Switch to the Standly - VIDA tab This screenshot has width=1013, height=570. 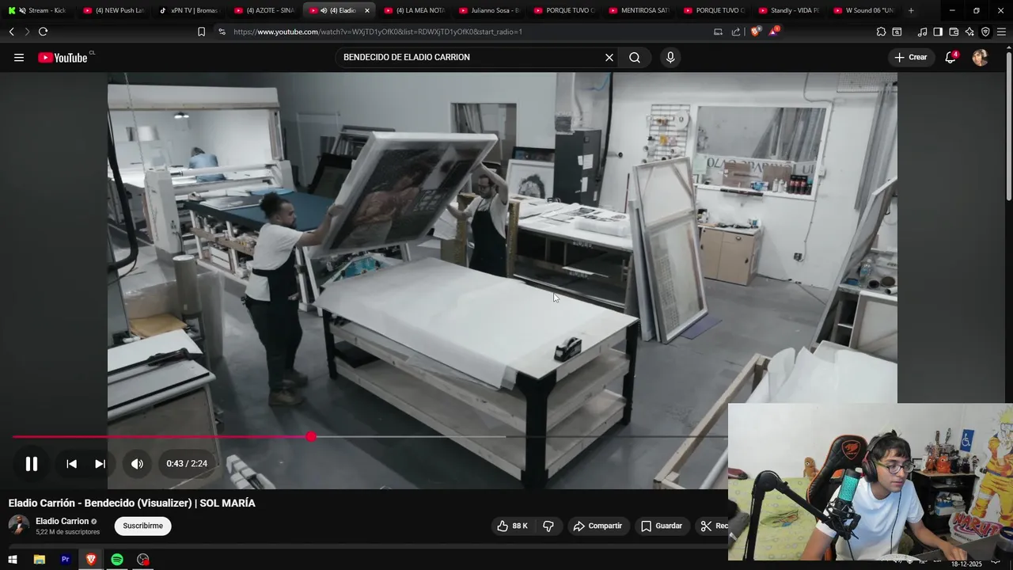click(790, 10)
